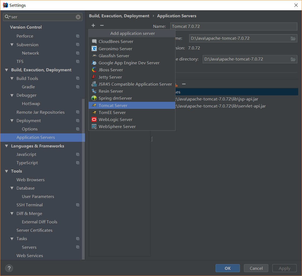Image resolution: width=302 pixels, height=276 pixels.
Task: Click the Google App Engine icon
Action: [x=94, y=63]
